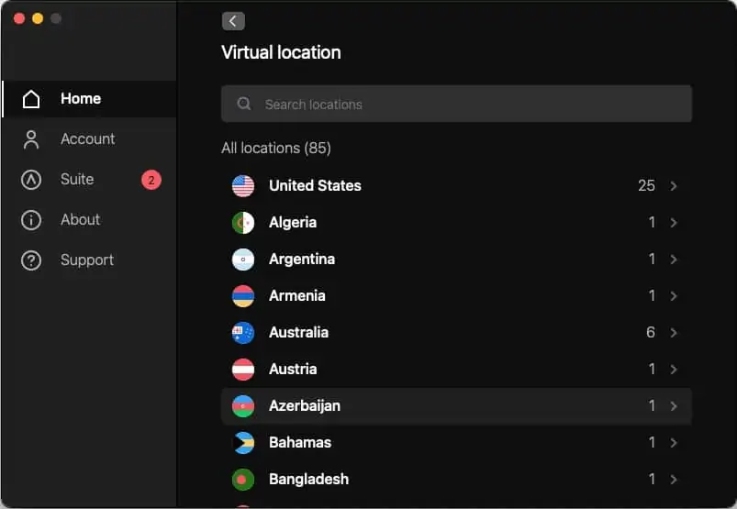This screenshot has width=737, height=509.
Task: Click the 25 count beside United States
Action: (x=646, y=186)
